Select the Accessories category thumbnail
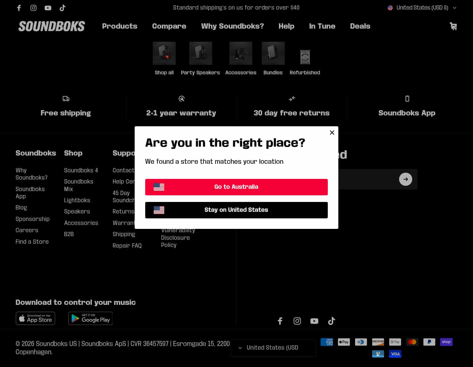The height and width of the screenshot is (367, 473). click(x=241, y=53)
